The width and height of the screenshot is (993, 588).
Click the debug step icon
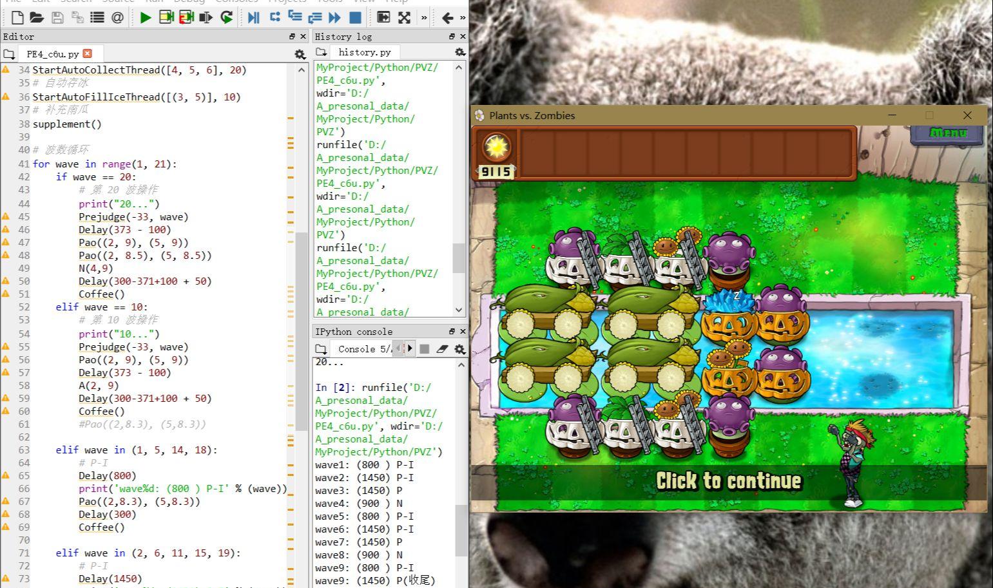pos(275,17)
